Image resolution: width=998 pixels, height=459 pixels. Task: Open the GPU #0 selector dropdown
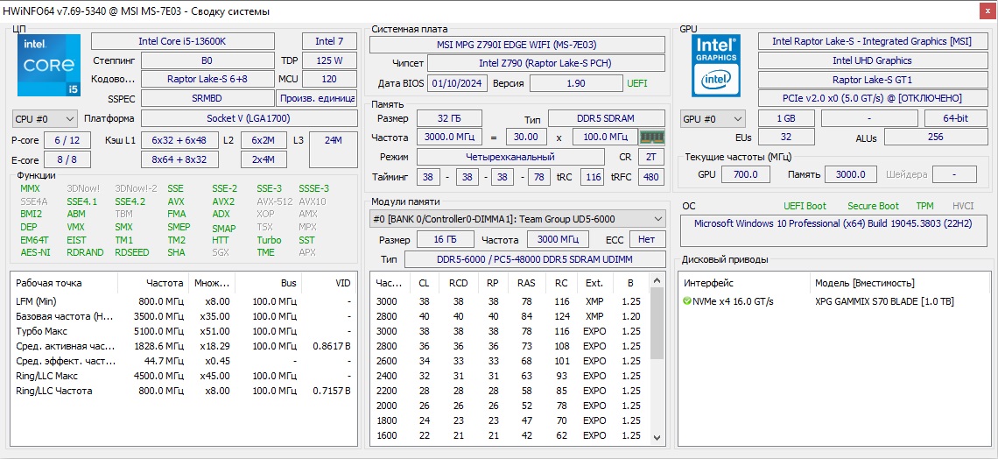[713, 119]
